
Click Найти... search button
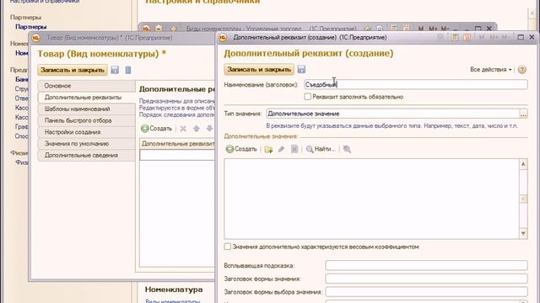coord(321,149)
